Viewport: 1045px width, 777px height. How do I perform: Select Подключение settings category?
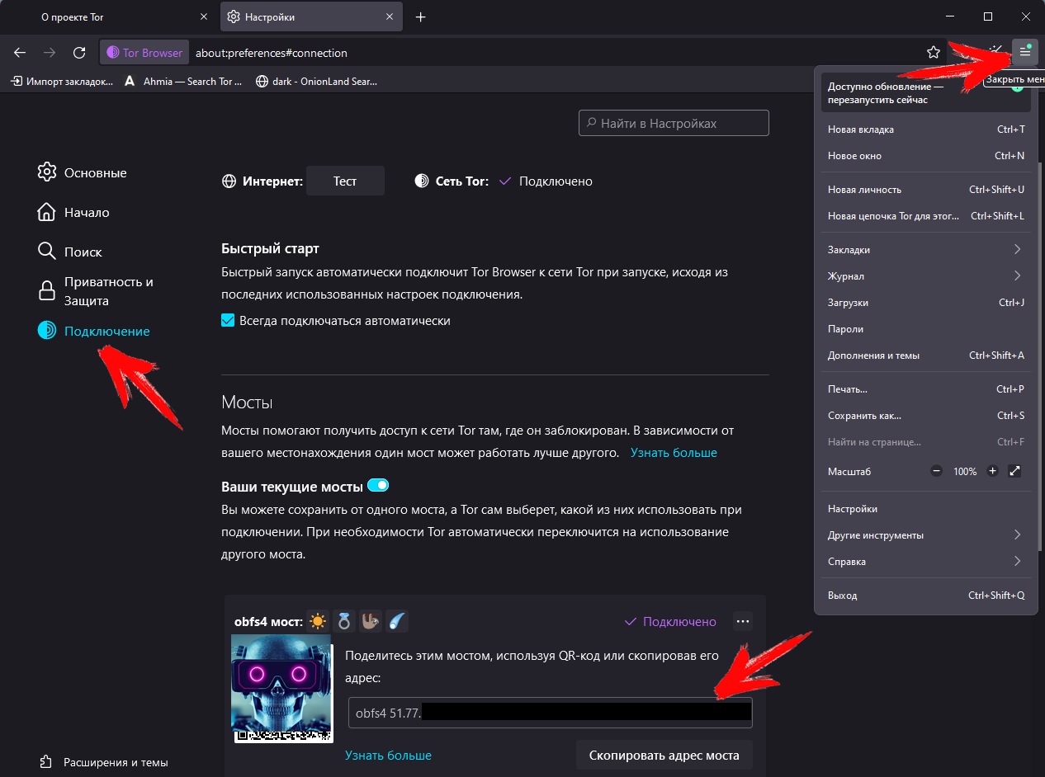coord(94,331)
